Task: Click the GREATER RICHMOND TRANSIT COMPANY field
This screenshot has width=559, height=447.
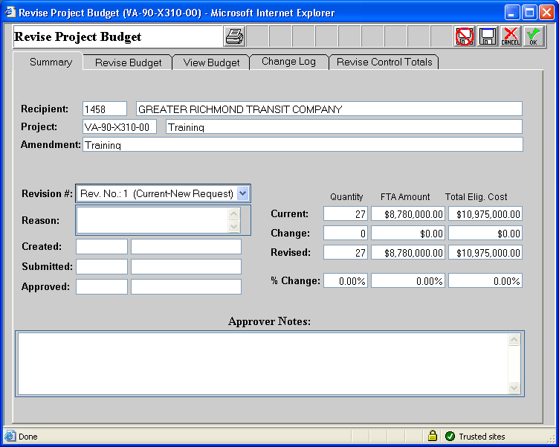Action: (x=329, y=109)
